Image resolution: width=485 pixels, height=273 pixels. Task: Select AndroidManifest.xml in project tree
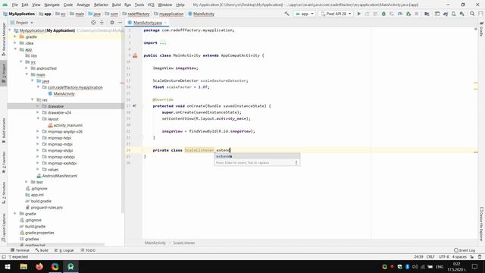(60, 176)
